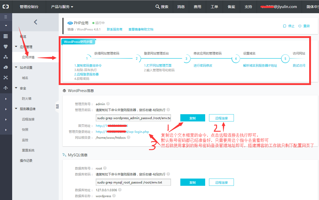This screenshot has height=200, width=319.
Task: Open 查看镜像帮助文档 link
Action: click(141, 29)
